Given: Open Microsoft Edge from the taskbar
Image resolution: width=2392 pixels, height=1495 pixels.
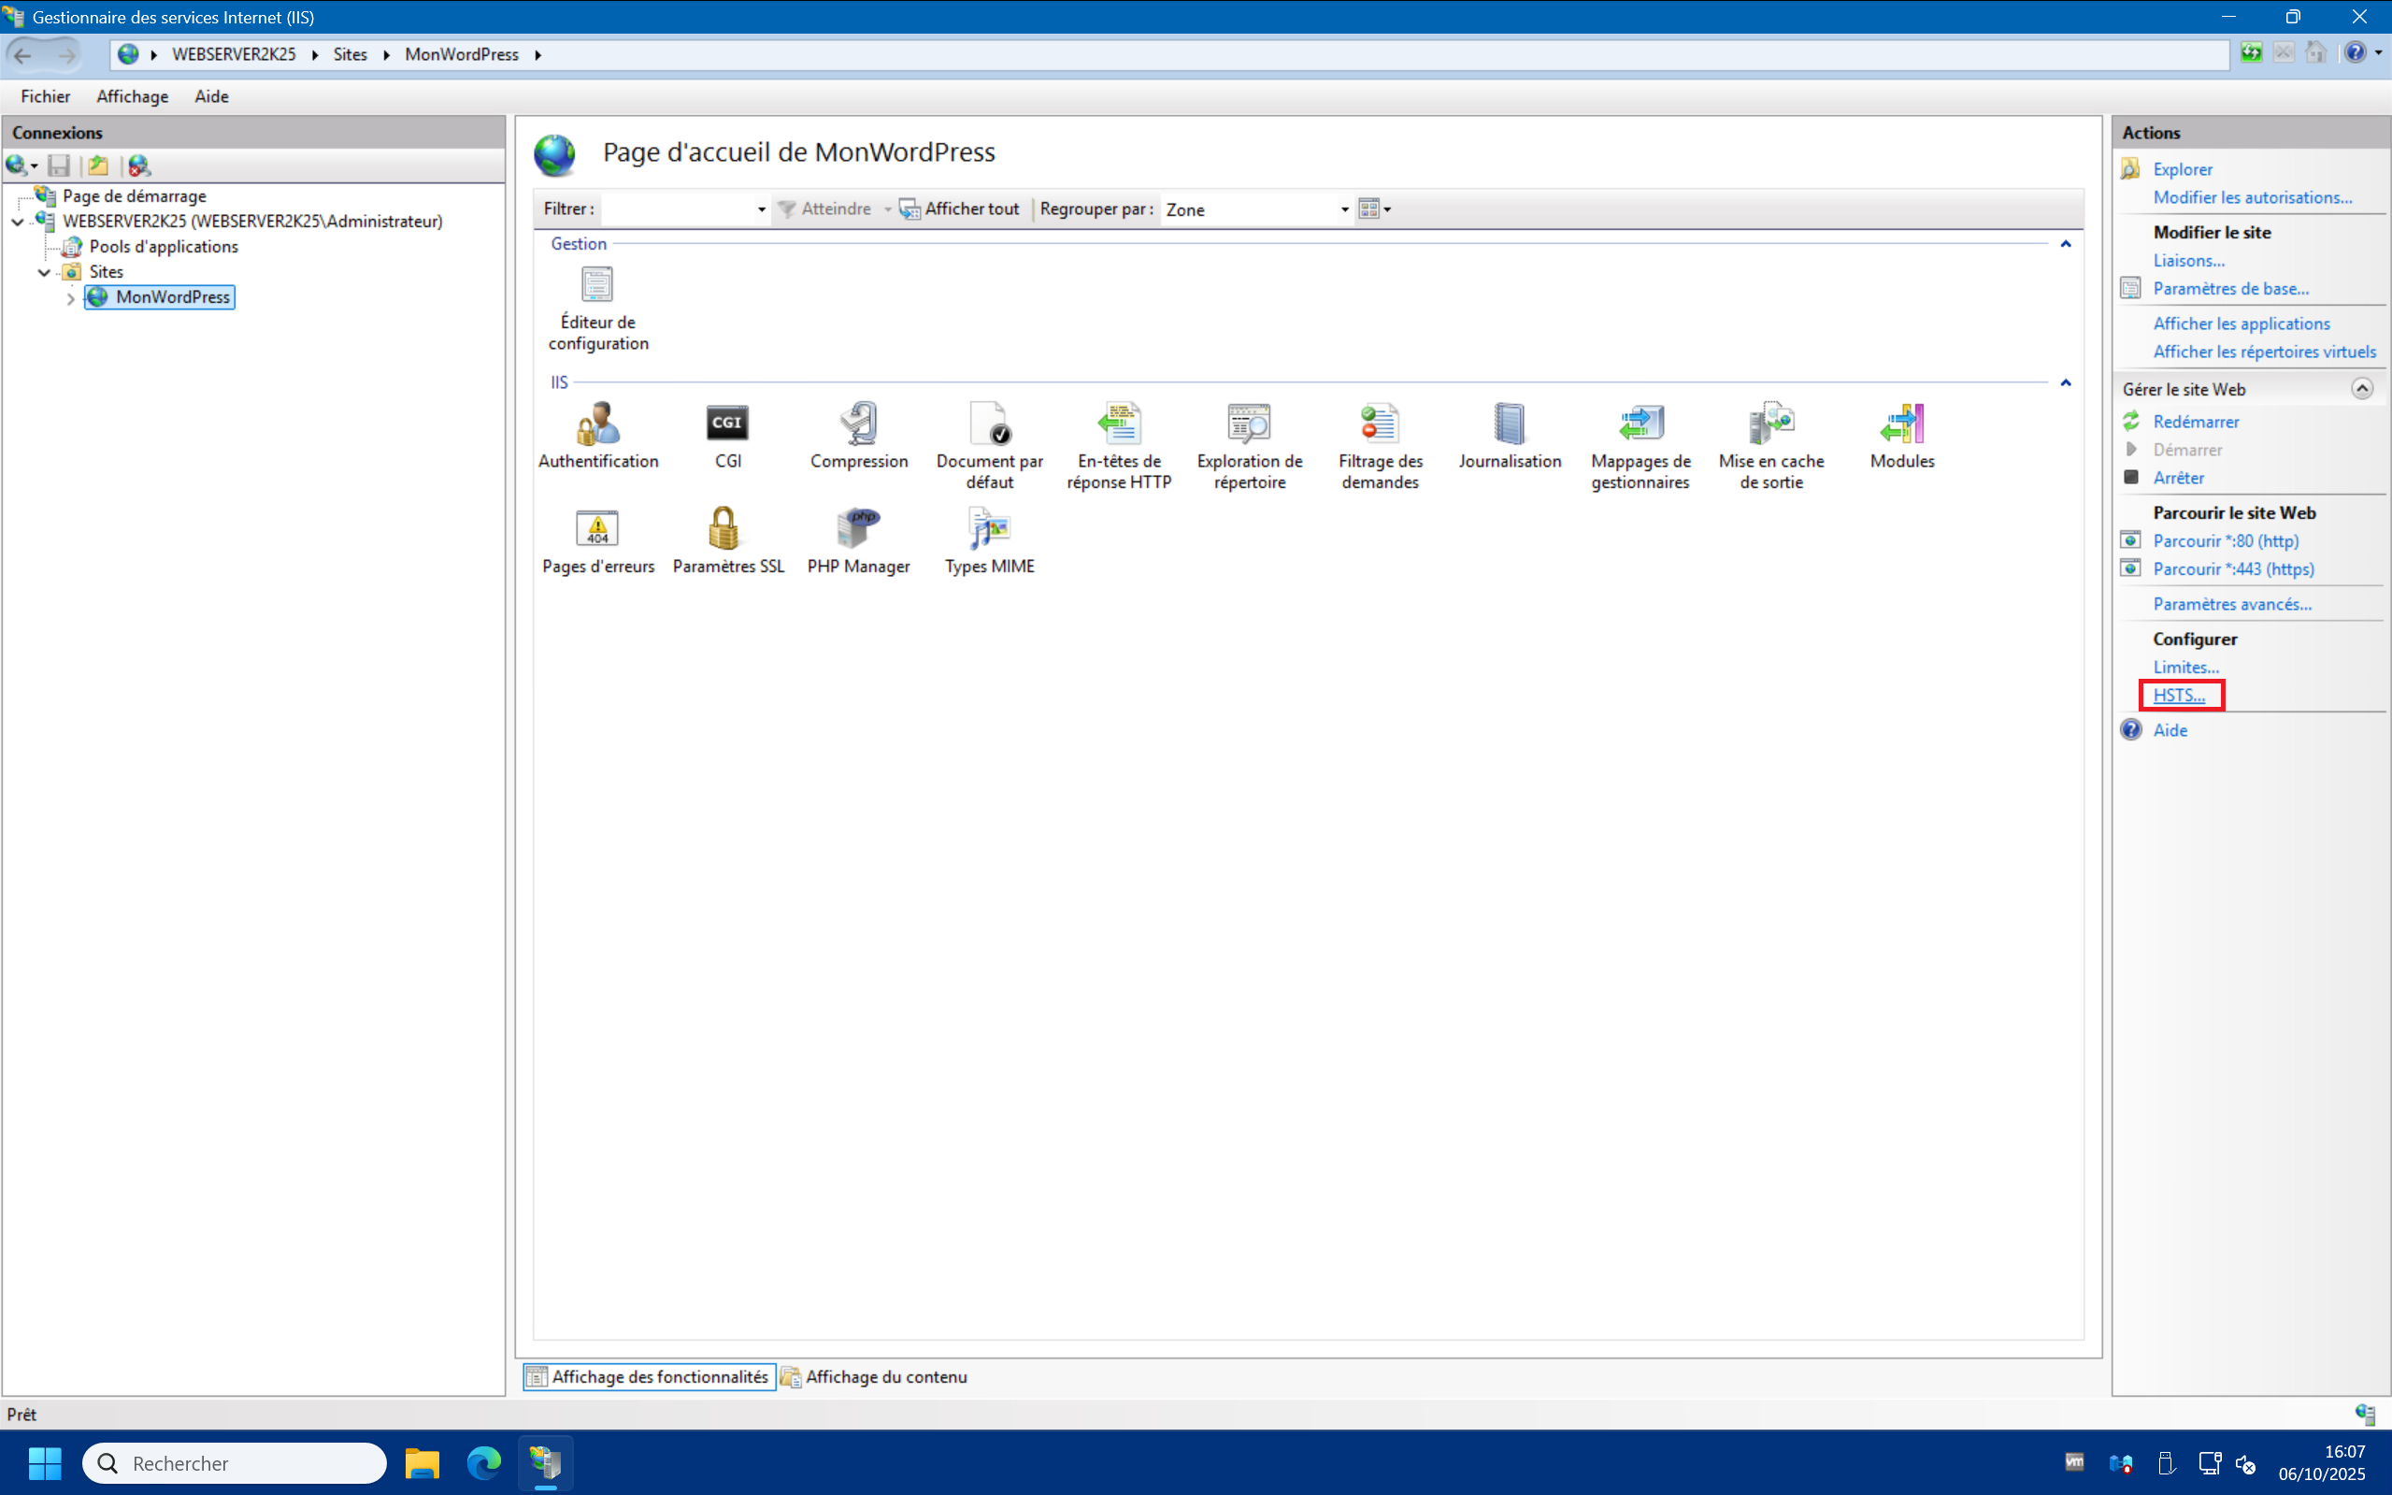Looking at the screenshot, I should tap(483, 1462).
